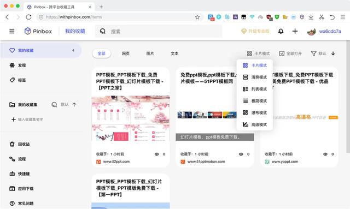The image size is (350, 209).
Task: Open user menu wx6cdc7a
Action: pos(324,32)
